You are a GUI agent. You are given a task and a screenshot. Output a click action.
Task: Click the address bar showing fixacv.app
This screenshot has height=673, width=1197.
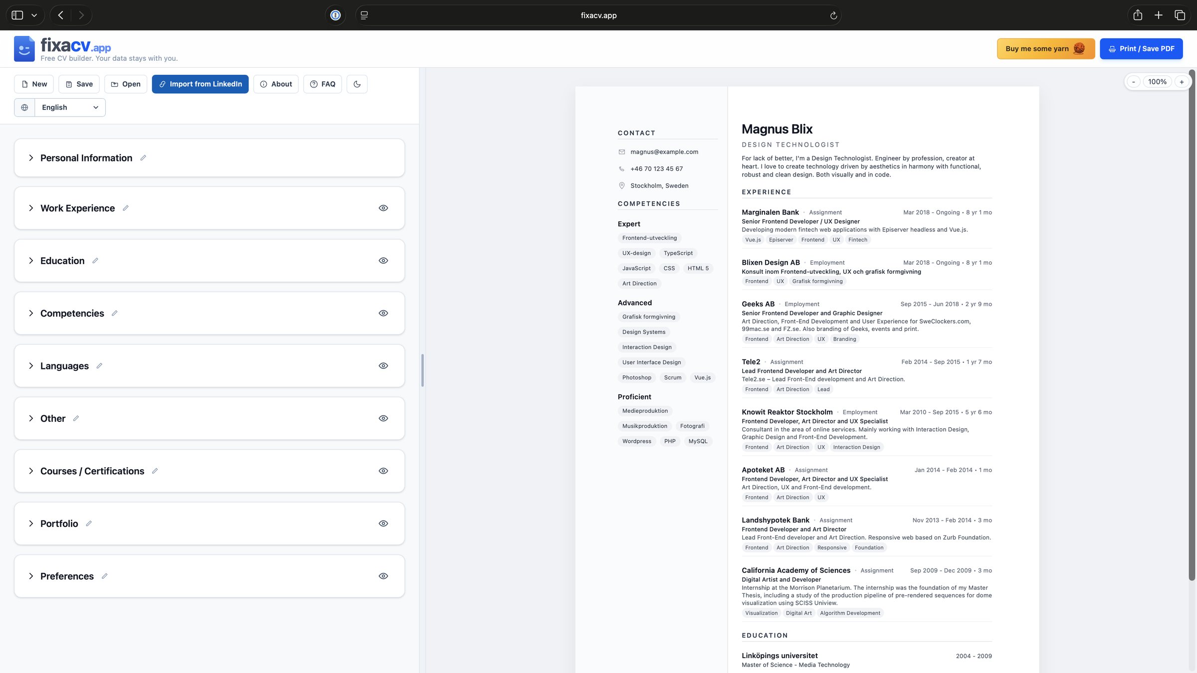coord(598,15)
